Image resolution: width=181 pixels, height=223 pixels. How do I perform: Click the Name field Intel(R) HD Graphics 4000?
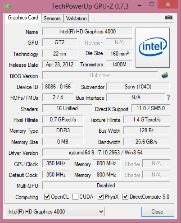(x=87, y=32)
